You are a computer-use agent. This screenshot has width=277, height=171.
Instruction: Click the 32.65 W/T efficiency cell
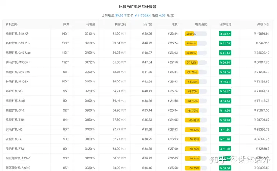click(x=119, y=72)
